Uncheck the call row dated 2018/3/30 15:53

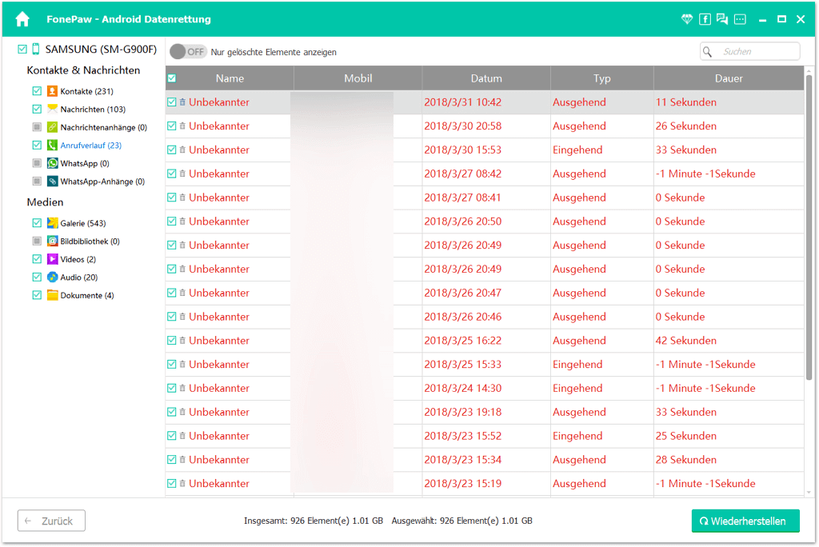[172, 150]
